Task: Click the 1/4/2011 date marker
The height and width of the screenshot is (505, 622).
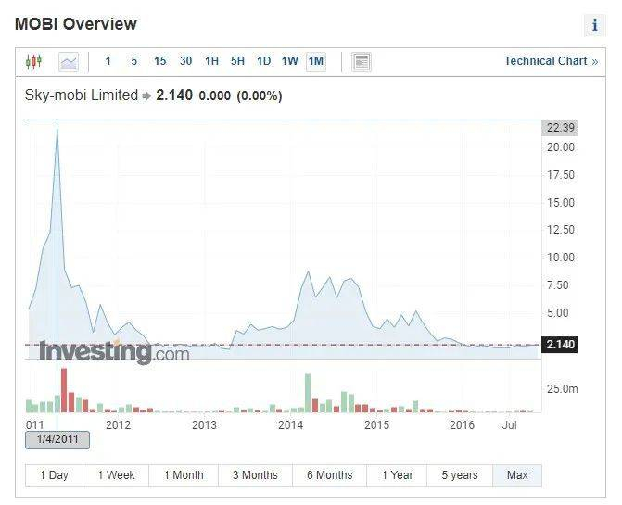Action: (57, 439)
